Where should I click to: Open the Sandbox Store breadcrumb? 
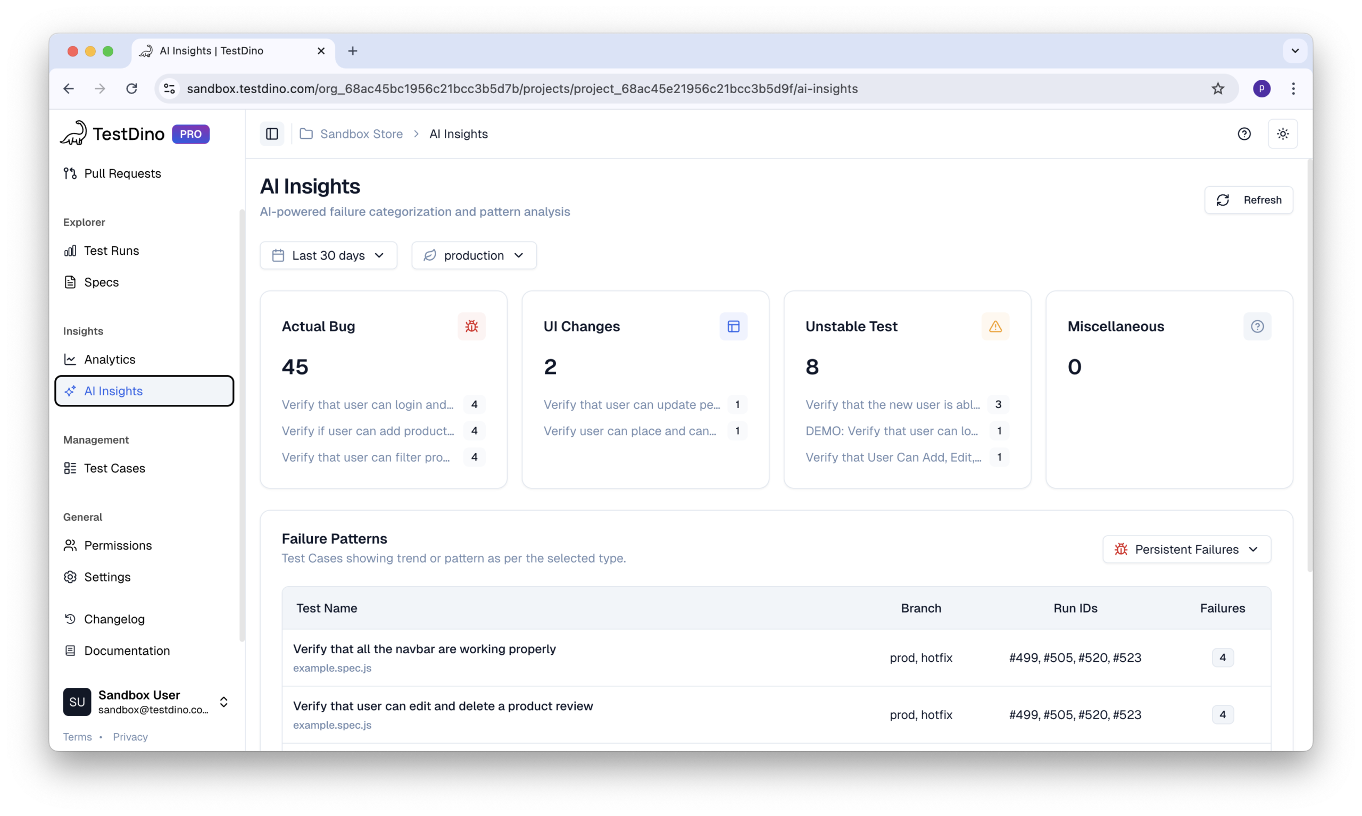tap(361, 134)
